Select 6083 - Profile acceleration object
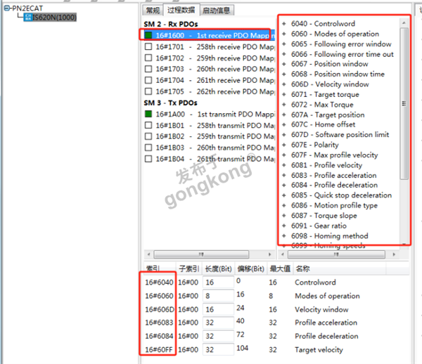The width and height of the screenshot is (422, 364). [x=333, y=175]
